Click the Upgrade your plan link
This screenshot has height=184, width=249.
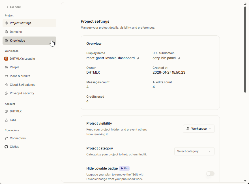pos(99,174)
